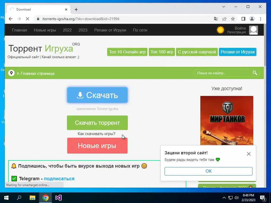
Task: Close the Download tab
Action: pyautogui.click(x=66, y=10)
